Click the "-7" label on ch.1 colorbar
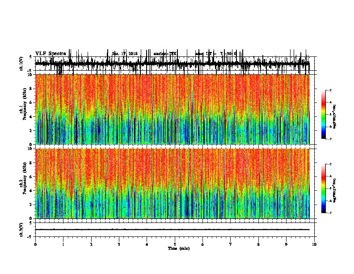354x274 pixels. tap(330, 139)
